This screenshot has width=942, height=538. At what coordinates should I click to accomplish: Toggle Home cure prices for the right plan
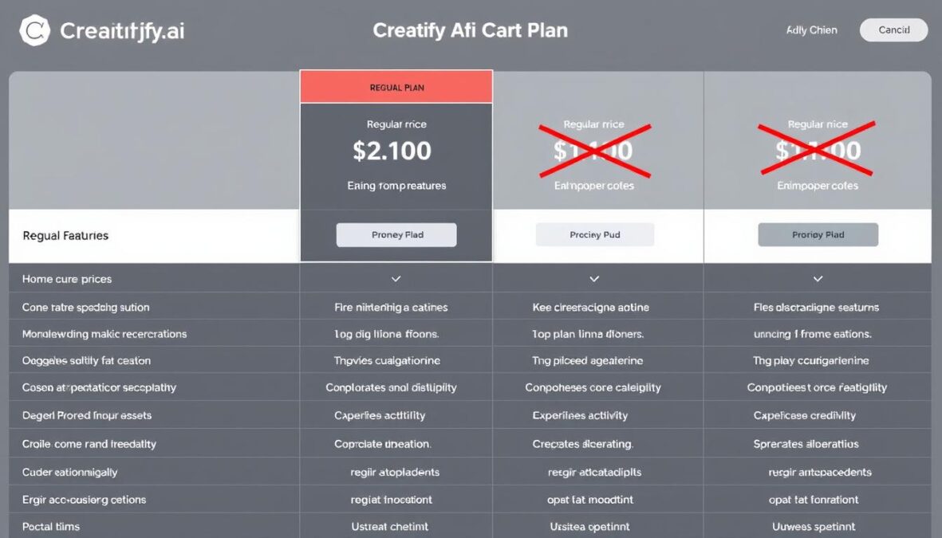coord(817,279)
